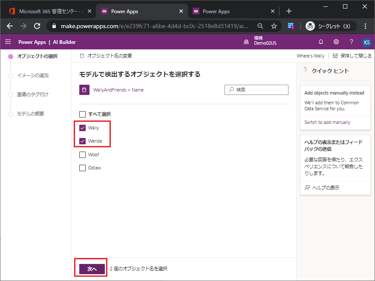Click the AI Builder header link
The width and height of the screenshot is (375, 281).
[x=64, y=42]
